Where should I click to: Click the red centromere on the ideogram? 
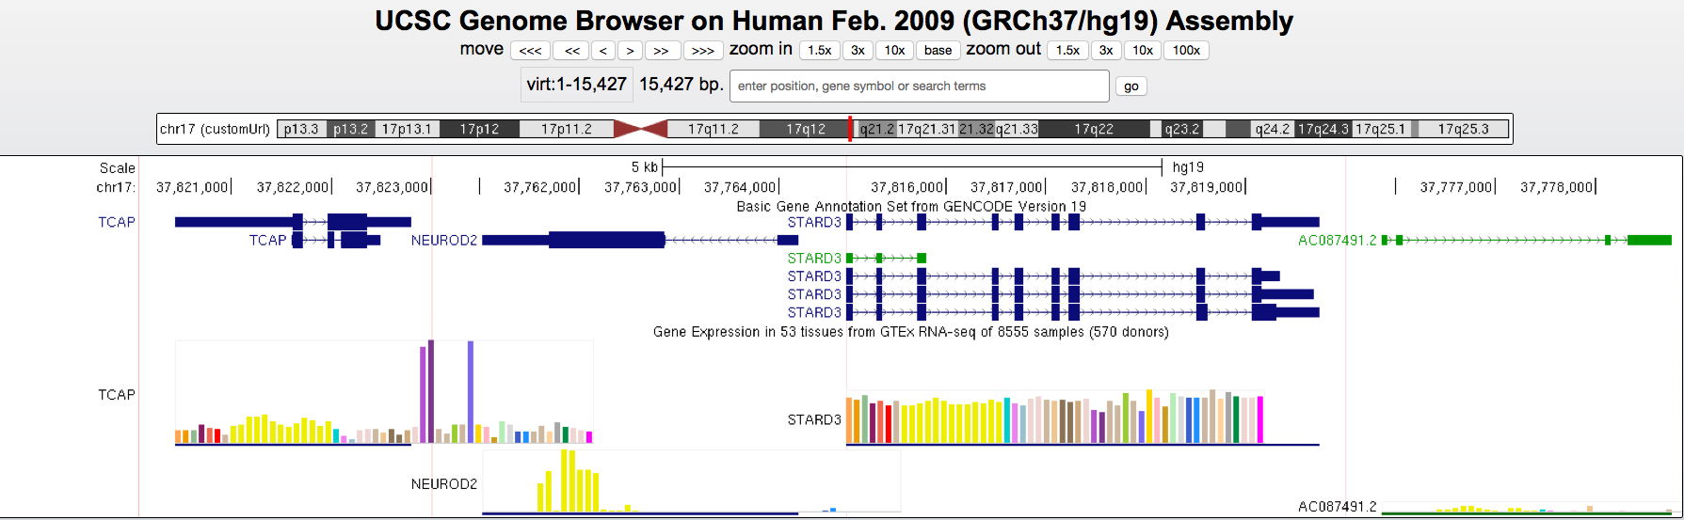pos(640,129)
